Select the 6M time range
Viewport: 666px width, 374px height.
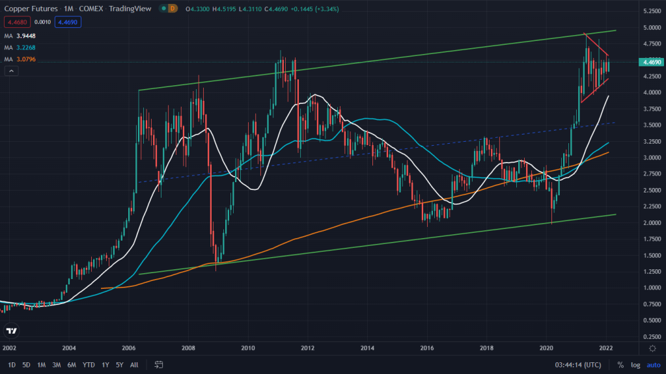(72, 365)
